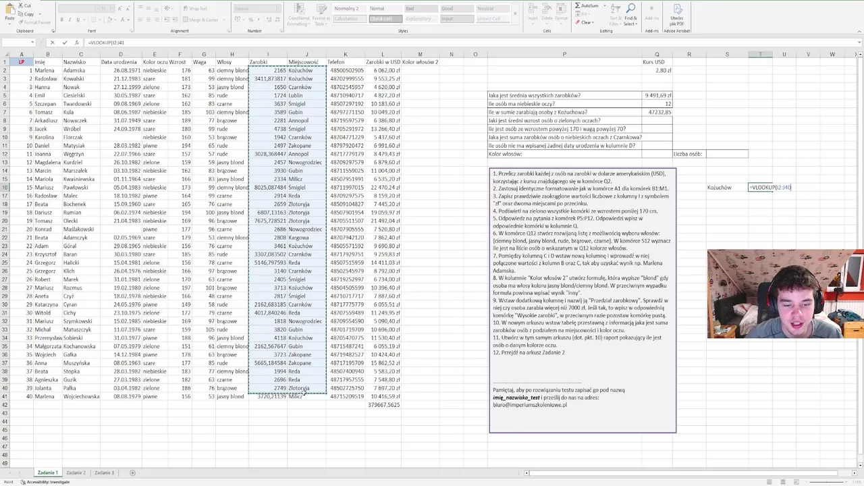Image resolution: width=864 pixels, height=486 pixels.
Task: Click the Add-ins button
Action: tap(651, 13)
